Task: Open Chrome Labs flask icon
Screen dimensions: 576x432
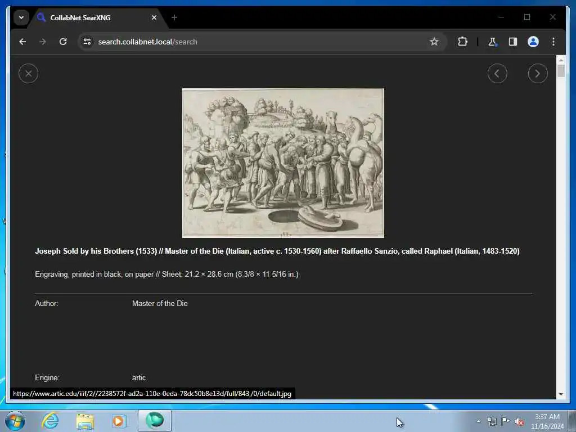Action: 492,42
